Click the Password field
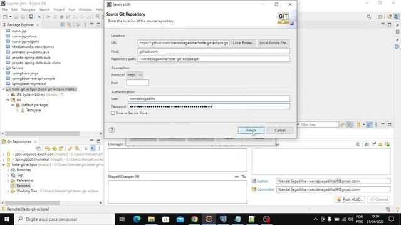The width and height of the screenshot is (401, 225). [209, 106]
